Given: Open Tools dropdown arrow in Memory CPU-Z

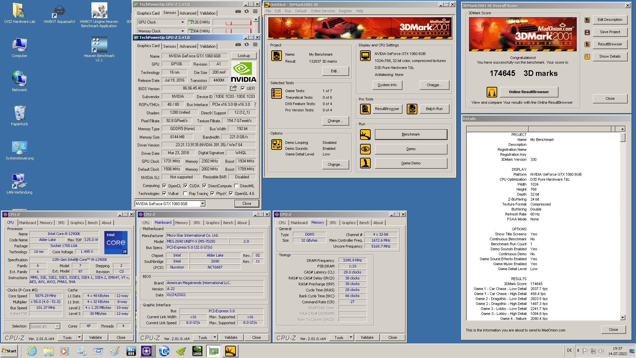Looking at the screenshot, I should [x=351, y=337].
